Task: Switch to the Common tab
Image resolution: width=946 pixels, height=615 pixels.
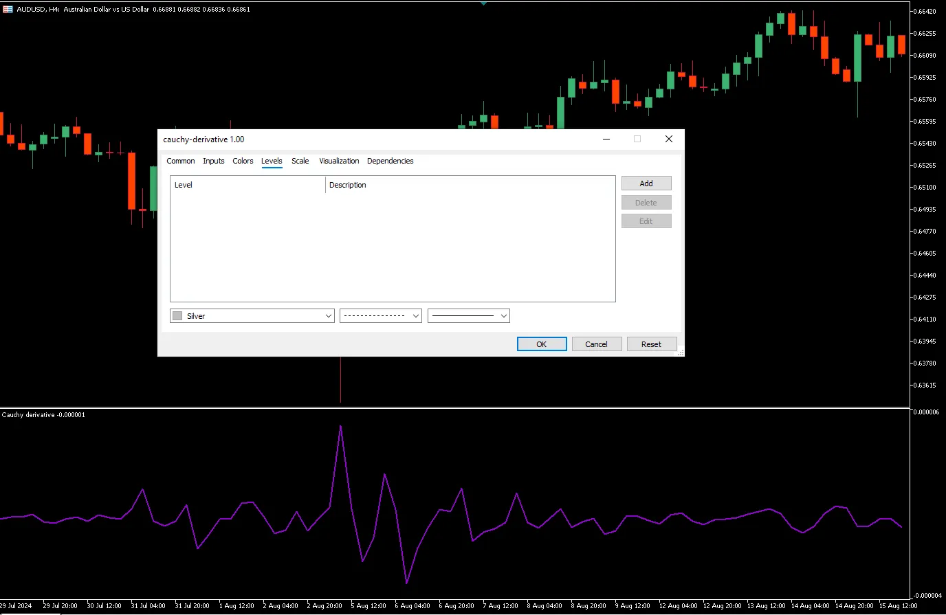Action: pyautogui.click(x=181, y=161)
